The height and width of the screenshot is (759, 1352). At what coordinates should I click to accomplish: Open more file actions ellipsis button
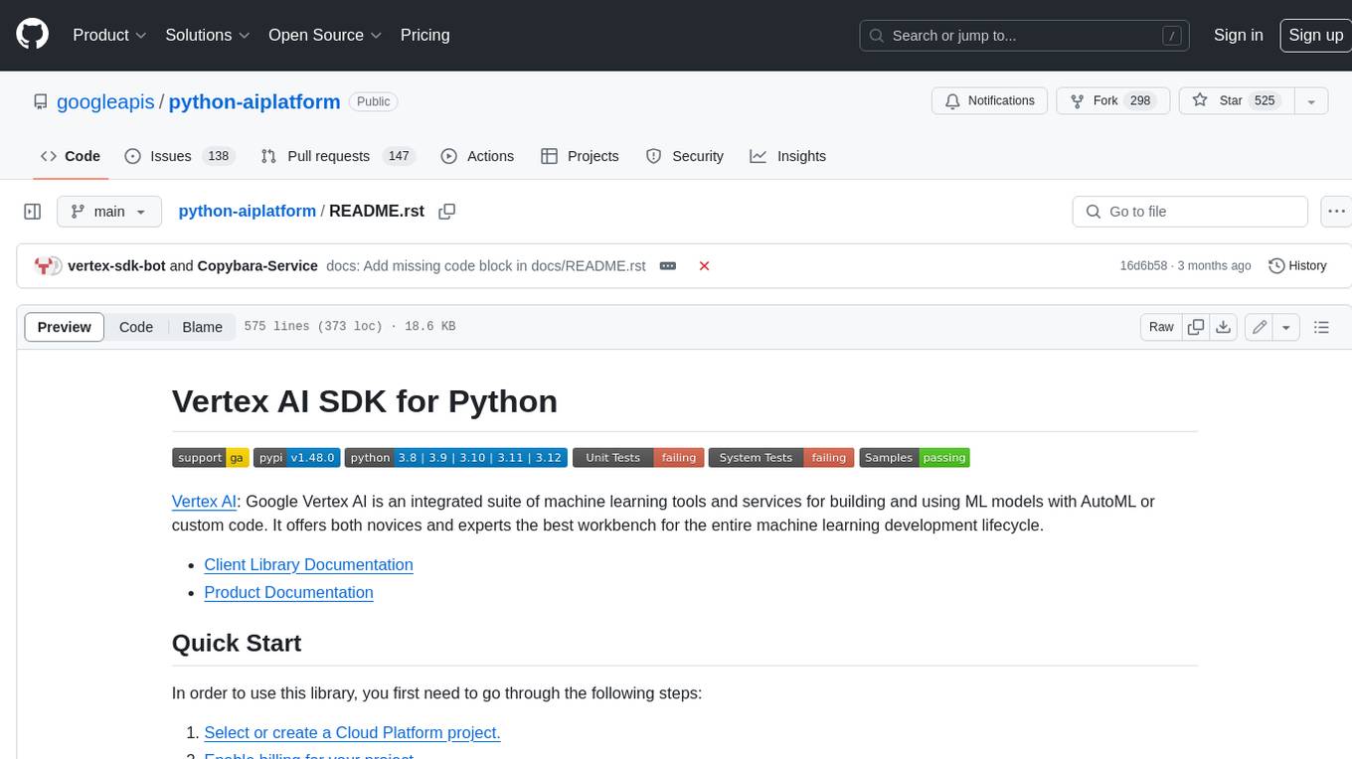pyautogui.click(x=1336, y=212)
